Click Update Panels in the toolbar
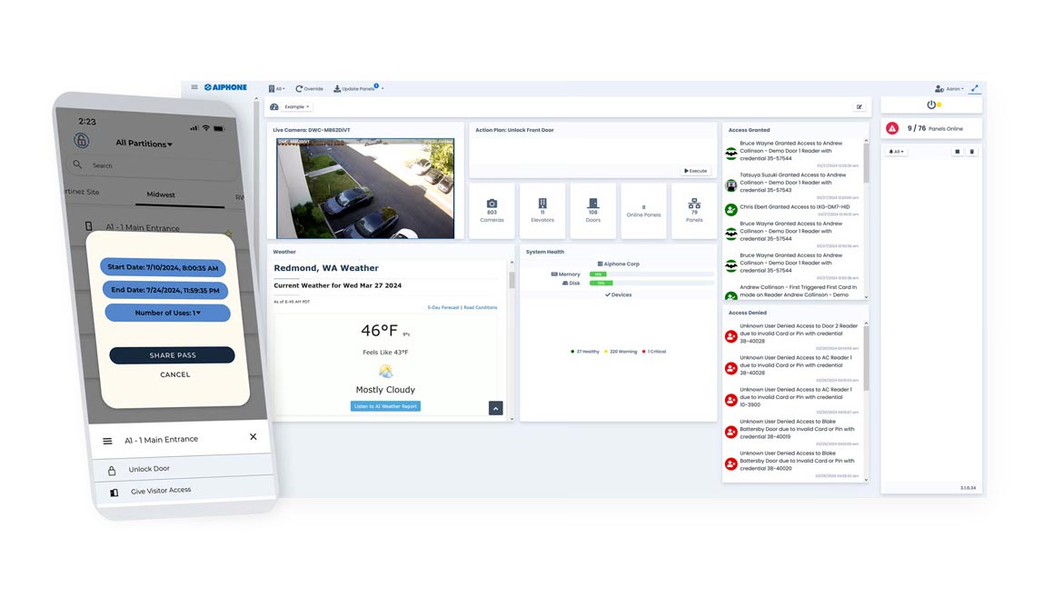Image resolution: width=1063 pixels, height=598 pixels. coord(354,89)
